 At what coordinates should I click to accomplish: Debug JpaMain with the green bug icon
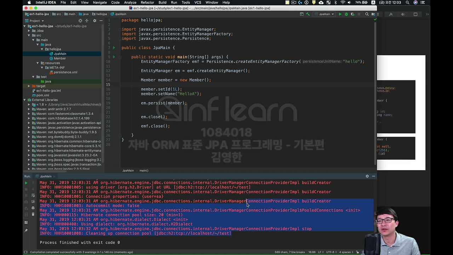[346, 14]
